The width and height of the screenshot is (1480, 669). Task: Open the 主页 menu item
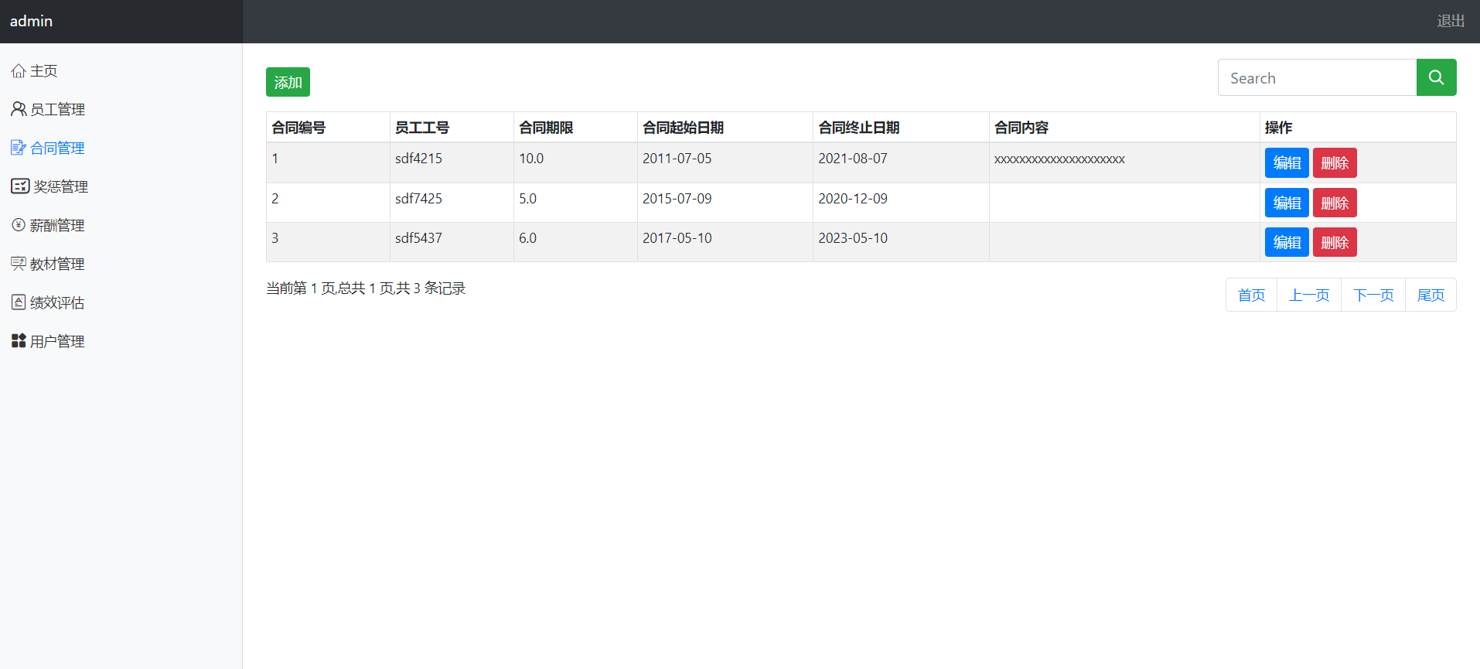click(x=43, y=71)
